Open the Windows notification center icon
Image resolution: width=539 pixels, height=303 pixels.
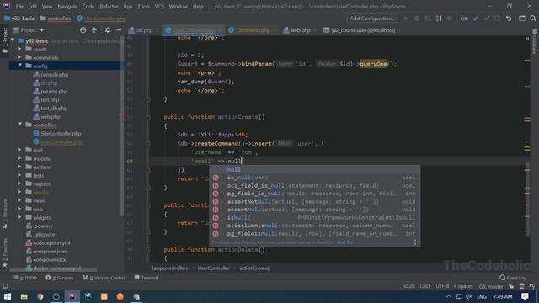[x=525, y=296]
